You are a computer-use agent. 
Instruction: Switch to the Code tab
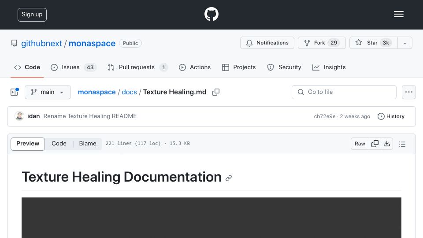click(x=27, y=67)
